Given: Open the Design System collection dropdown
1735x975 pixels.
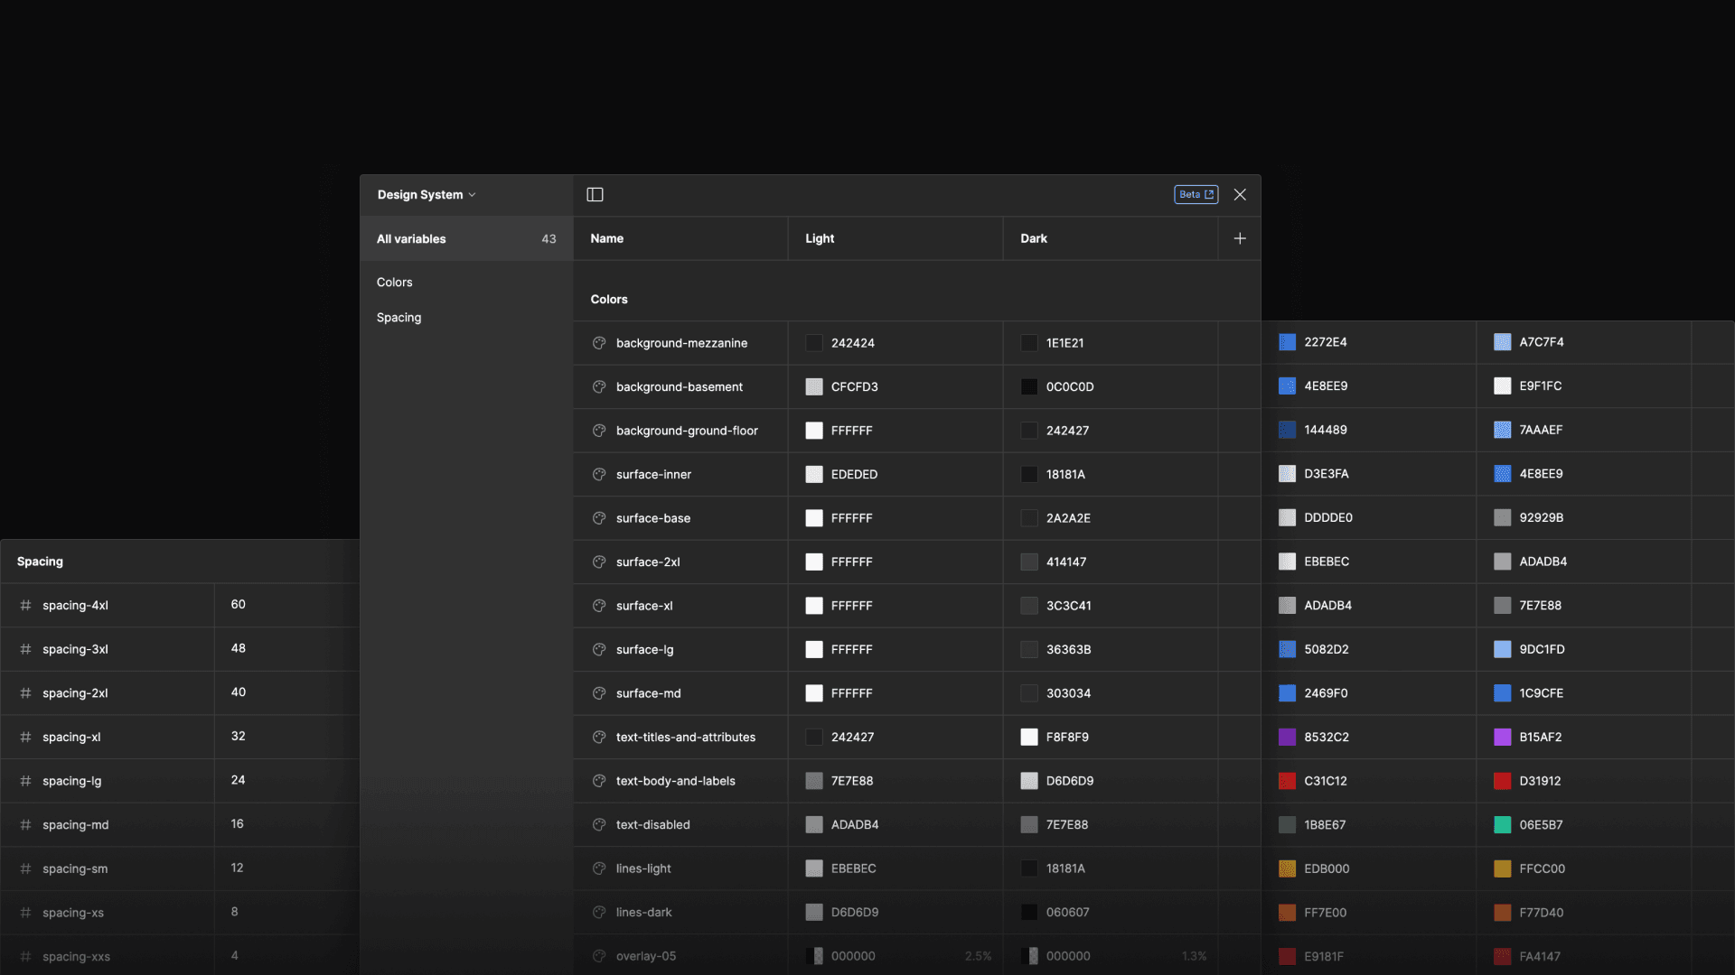Looking at the screenshot, I should click(x=426, y=194).
